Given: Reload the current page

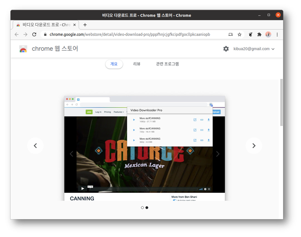Looking at the screenshot, I should click(34, 35).
